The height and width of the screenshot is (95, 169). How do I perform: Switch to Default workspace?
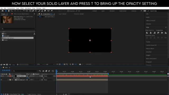point(95,11)
